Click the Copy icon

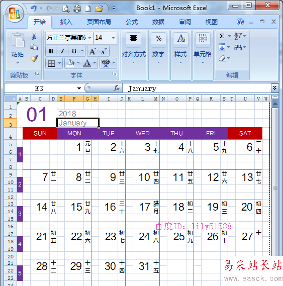pos(34,47)
